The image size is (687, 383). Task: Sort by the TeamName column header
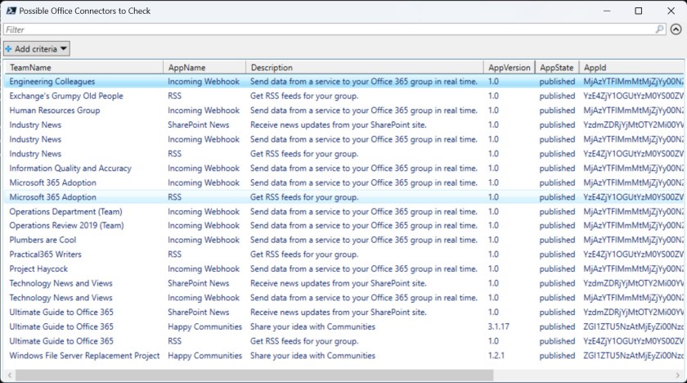[83, 67]
